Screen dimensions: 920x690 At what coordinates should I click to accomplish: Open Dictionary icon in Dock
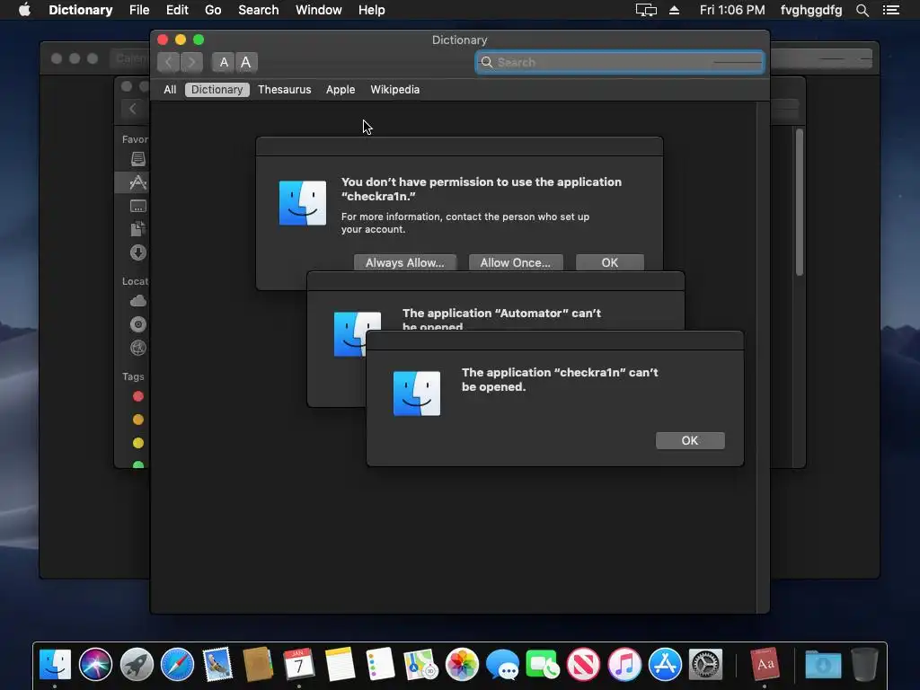(x=765, y=664)
